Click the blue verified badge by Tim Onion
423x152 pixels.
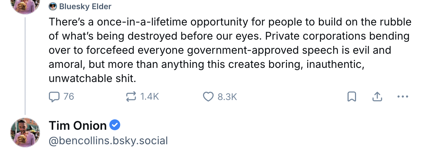[x=115, y=125]
